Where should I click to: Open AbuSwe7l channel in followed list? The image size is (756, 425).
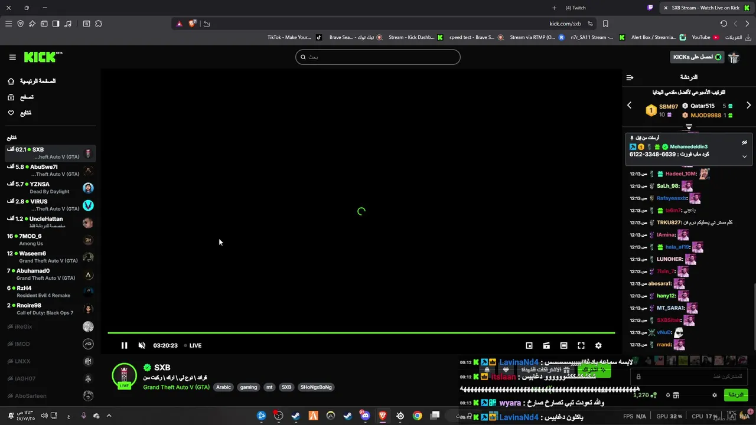[50, 171]
